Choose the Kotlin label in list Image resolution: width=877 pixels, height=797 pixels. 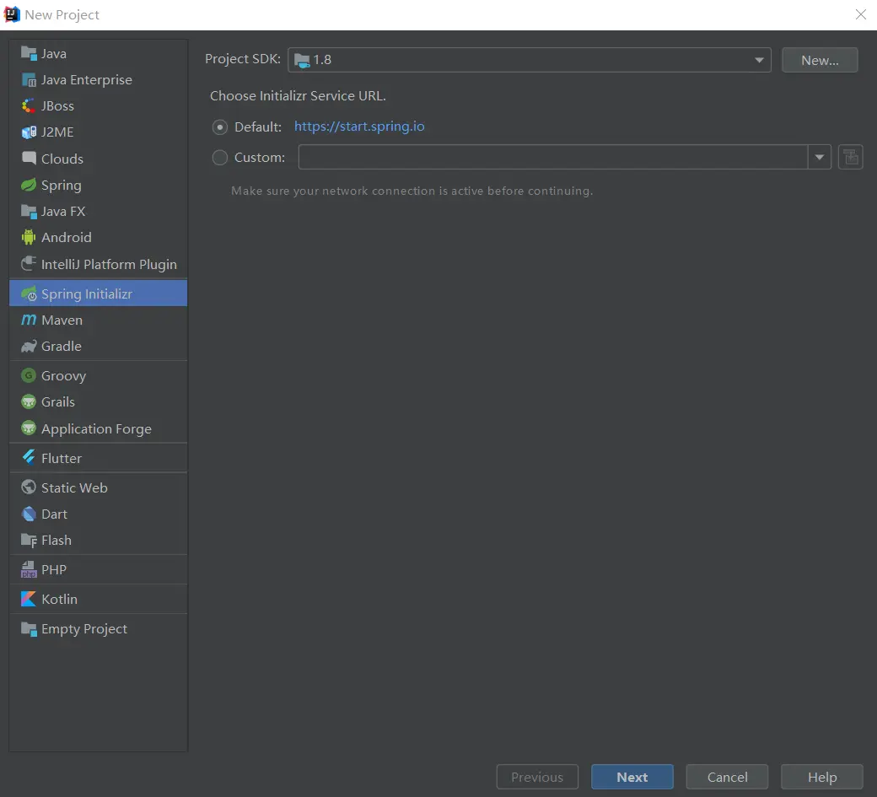(x=59, y=599)
